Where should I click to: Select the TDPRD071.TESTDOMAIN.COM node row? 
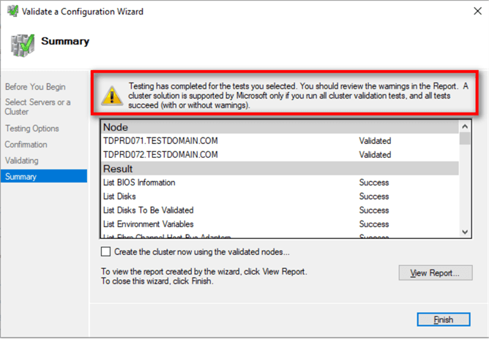[161, 141]
